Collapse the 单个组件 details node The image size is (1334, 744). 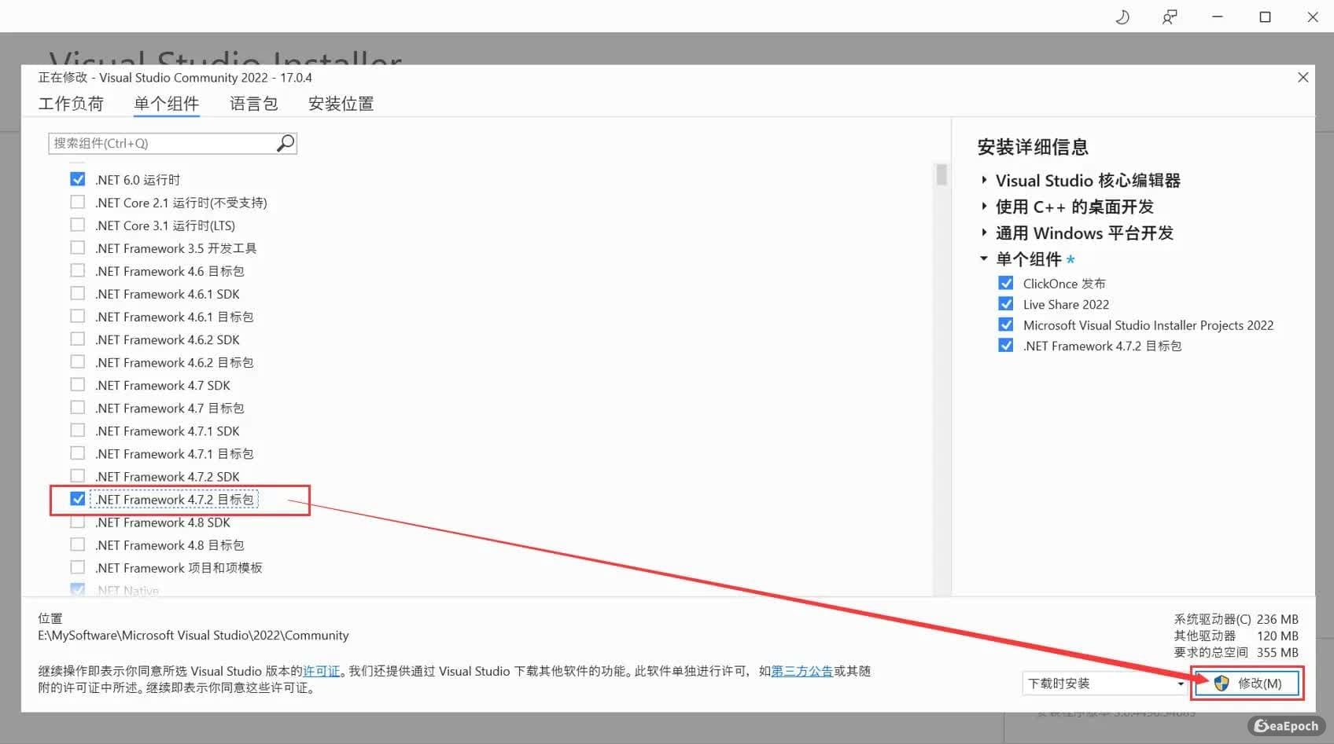(984, 258)
